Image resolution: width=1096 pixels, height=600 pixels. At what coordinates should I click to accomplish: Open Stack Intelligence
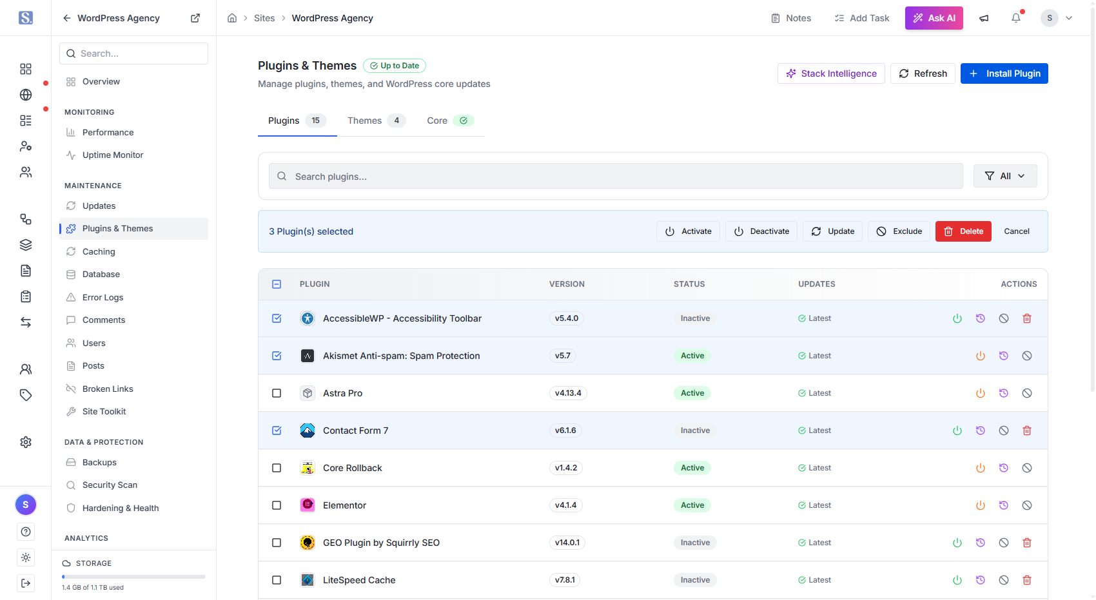point(831,73)
